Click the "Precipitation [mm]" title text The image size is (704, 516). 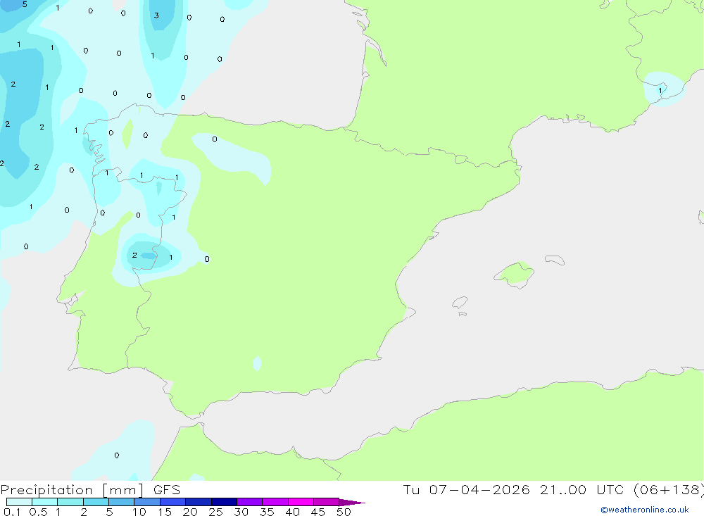click(72, 490)
